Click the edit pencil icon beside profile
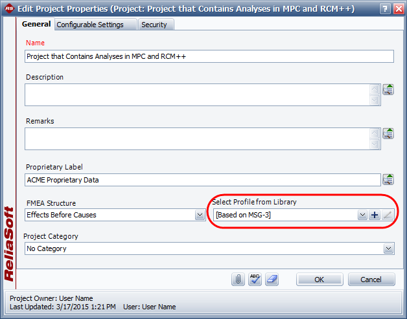The image size is (407, 319). pyautogui.click(x=388, y=215)
